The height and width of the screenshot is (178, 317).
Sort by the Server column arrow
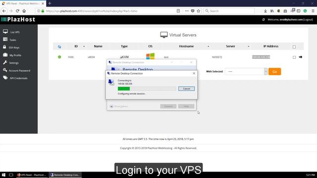[249, 46]
